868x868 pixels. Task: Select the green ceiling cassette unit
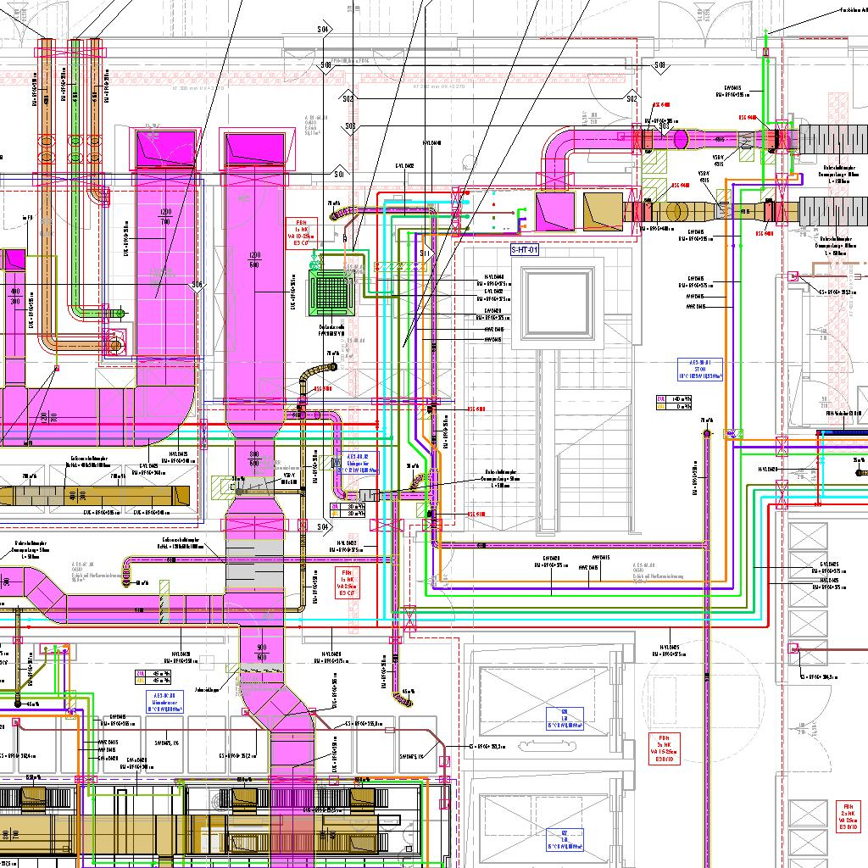(331, 293)
